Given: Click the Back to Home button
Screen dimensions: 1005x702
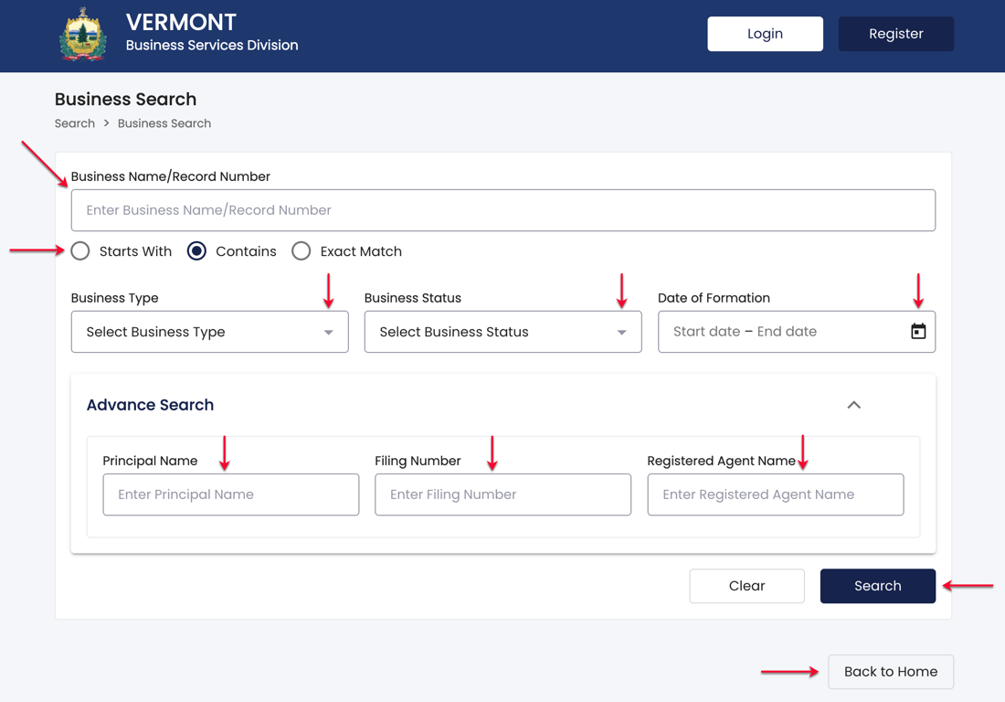Looking at the screenshot, I should coord(891,672).
